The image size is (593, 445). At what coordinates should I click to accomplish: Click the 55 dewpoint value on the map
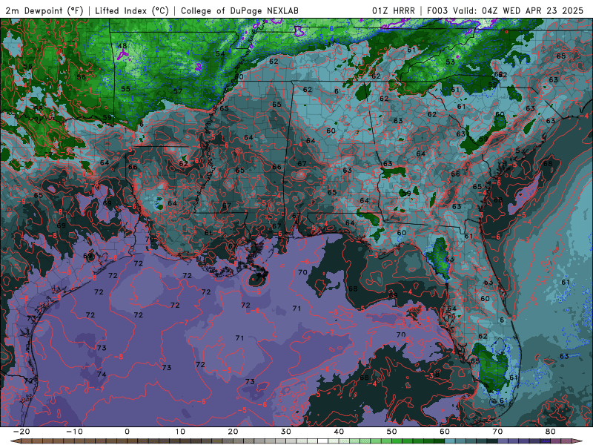pos(125,89)
